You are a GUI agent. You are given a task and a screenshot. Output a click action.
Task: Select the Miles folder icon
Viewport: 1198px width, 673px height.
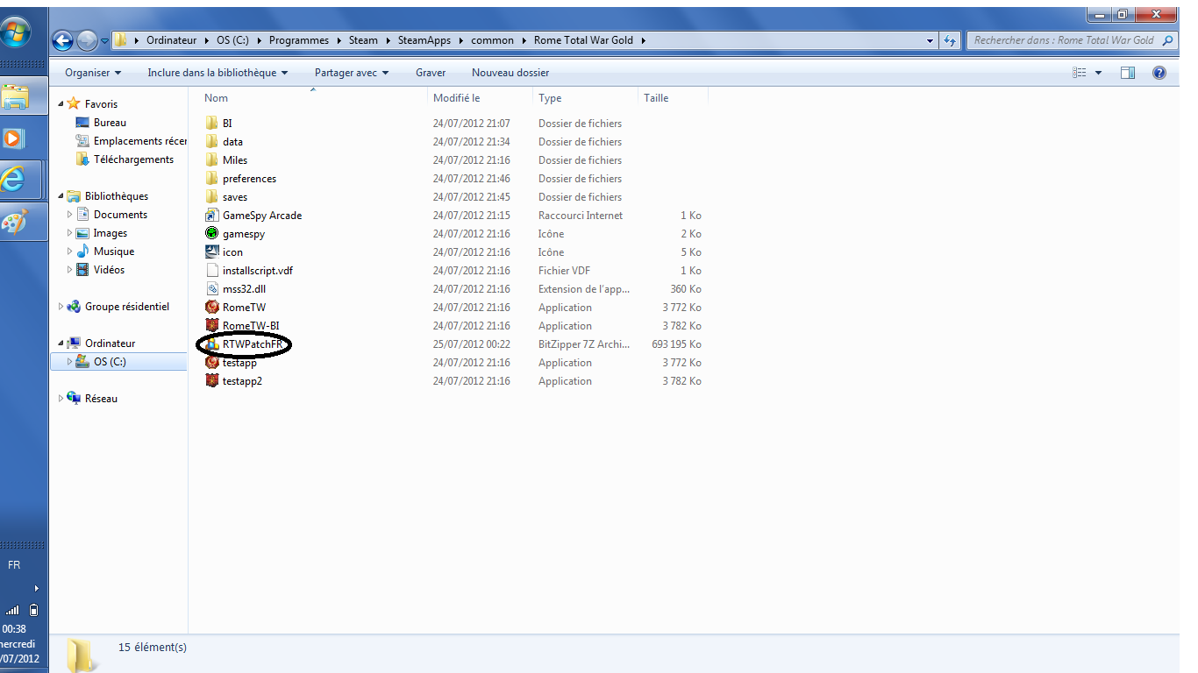pyautogui.click(x=211, y=160)
